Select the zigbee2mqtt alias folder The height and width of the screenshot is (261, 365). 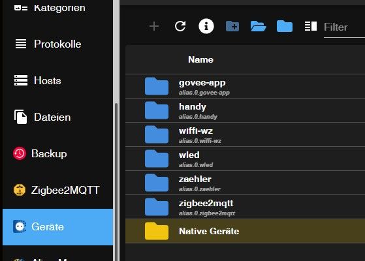[x=245, y=207]
